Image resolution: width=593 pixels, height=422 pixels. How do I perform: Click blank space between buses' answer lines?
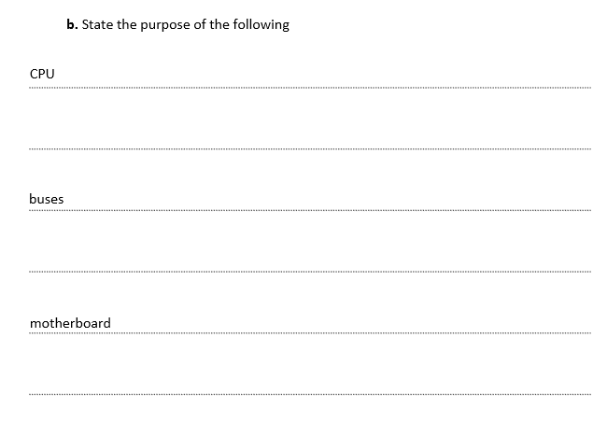(310, 241)
